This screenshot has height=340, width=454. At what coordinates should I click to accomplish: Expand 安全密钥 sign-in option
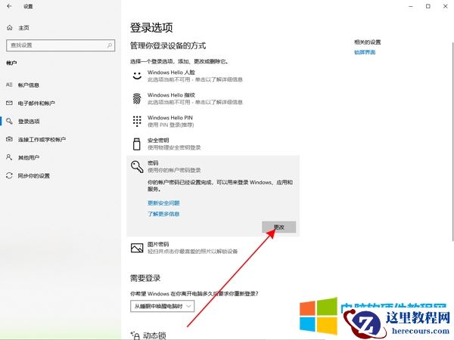[213, 144]
